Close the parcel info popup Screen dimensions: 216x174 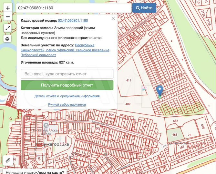coord(113,18)
